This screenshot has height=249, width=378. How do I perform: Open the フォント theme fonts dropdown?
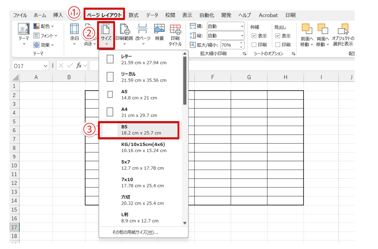tap(45, 35)
